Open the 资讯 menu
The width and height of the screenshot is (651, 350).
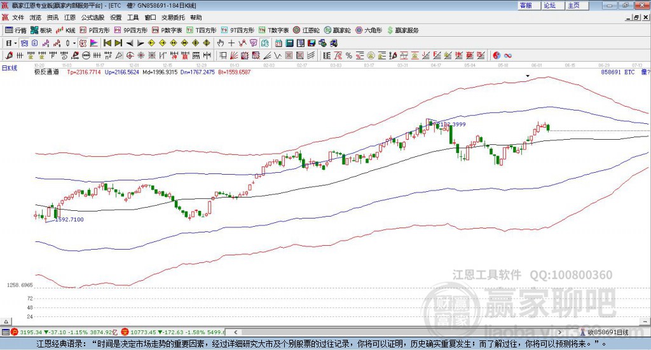point(52,17)
